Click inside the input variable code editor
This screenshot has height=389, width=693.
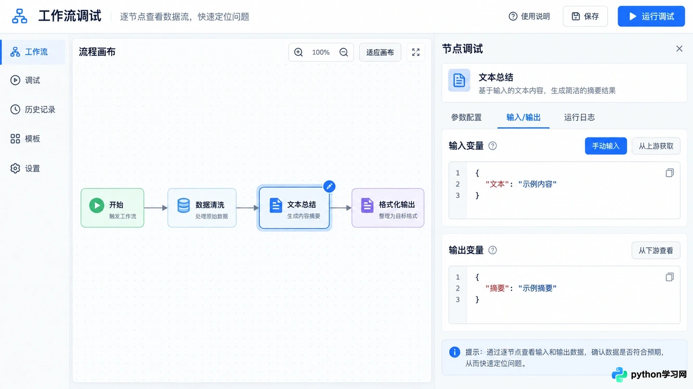pos(564,190)
